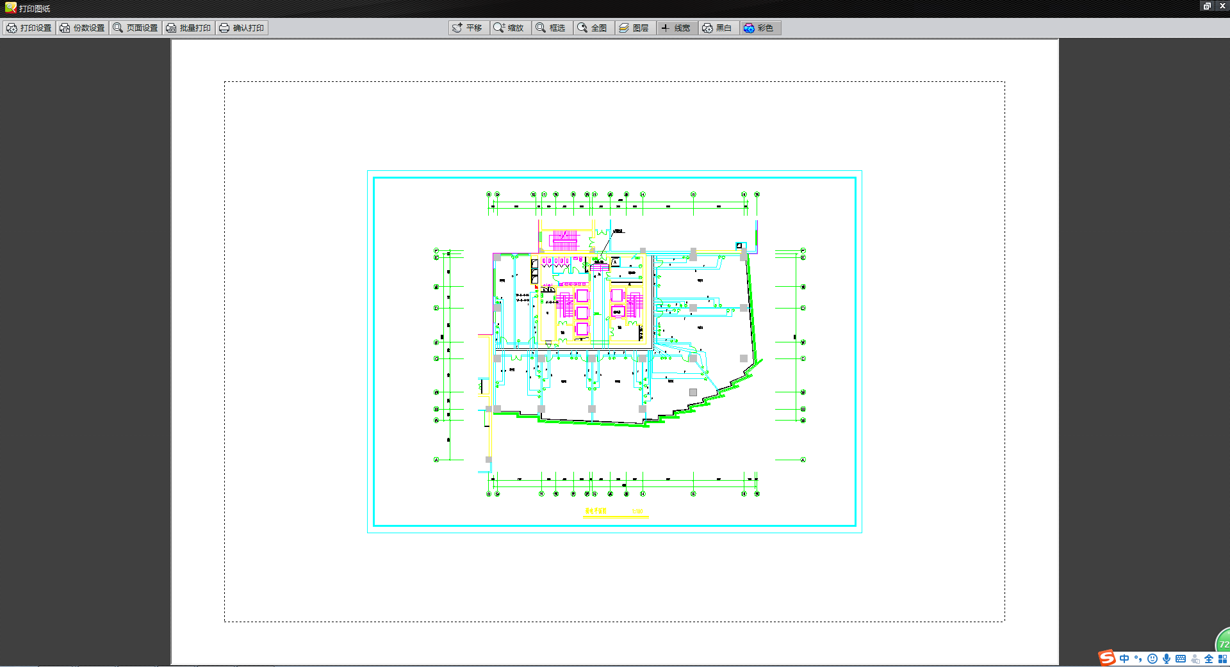Viewport: 1230px width, 667px height.
Task: Open the input method toolbox grid
Action: click(1222, 659)
